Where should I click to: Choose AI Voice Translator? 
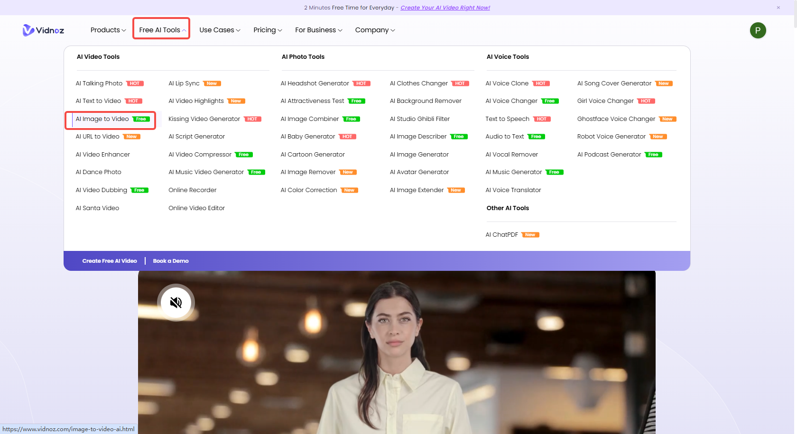[513, 190]
